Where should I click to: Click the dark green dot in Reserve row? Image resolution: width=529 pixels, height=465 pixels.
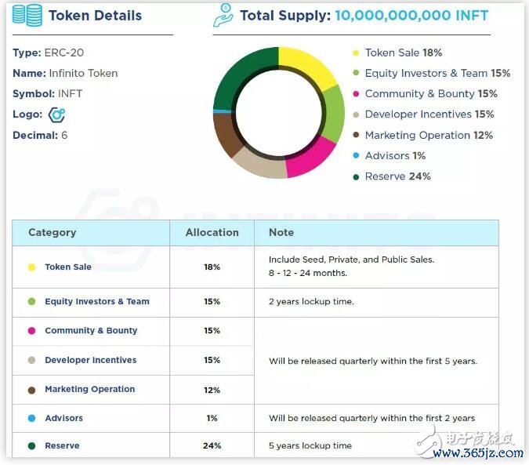click(31, 445)
